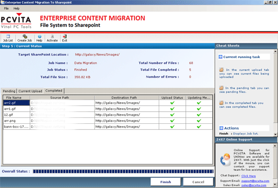This screenshot has height=188, width=278.
Task: Switch to the Pending tab
Action: pos(9,91)
